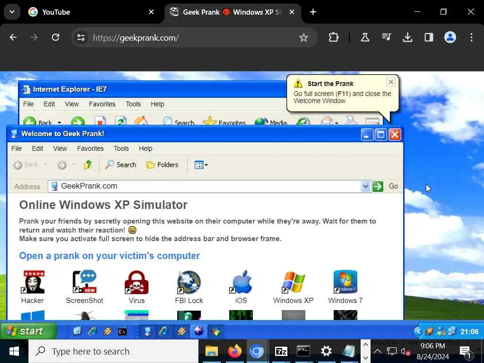This screenshot has width=484, height=363.
Task: Click the Windows search box
Action: [113, 351]
